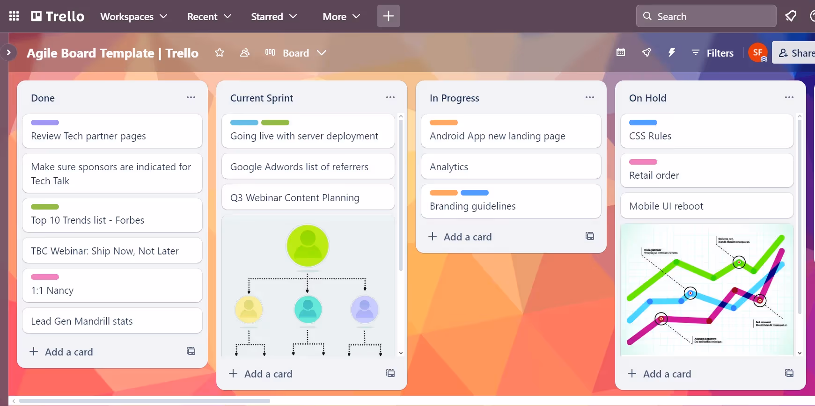
Task: Click green label on Top 10 Trends card
Action: [x=45, y=207]
